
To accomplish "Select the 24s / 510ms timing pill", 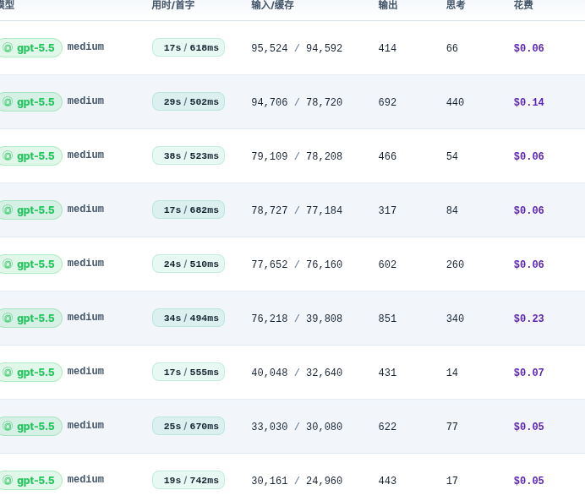I will [x=189, y=264].
